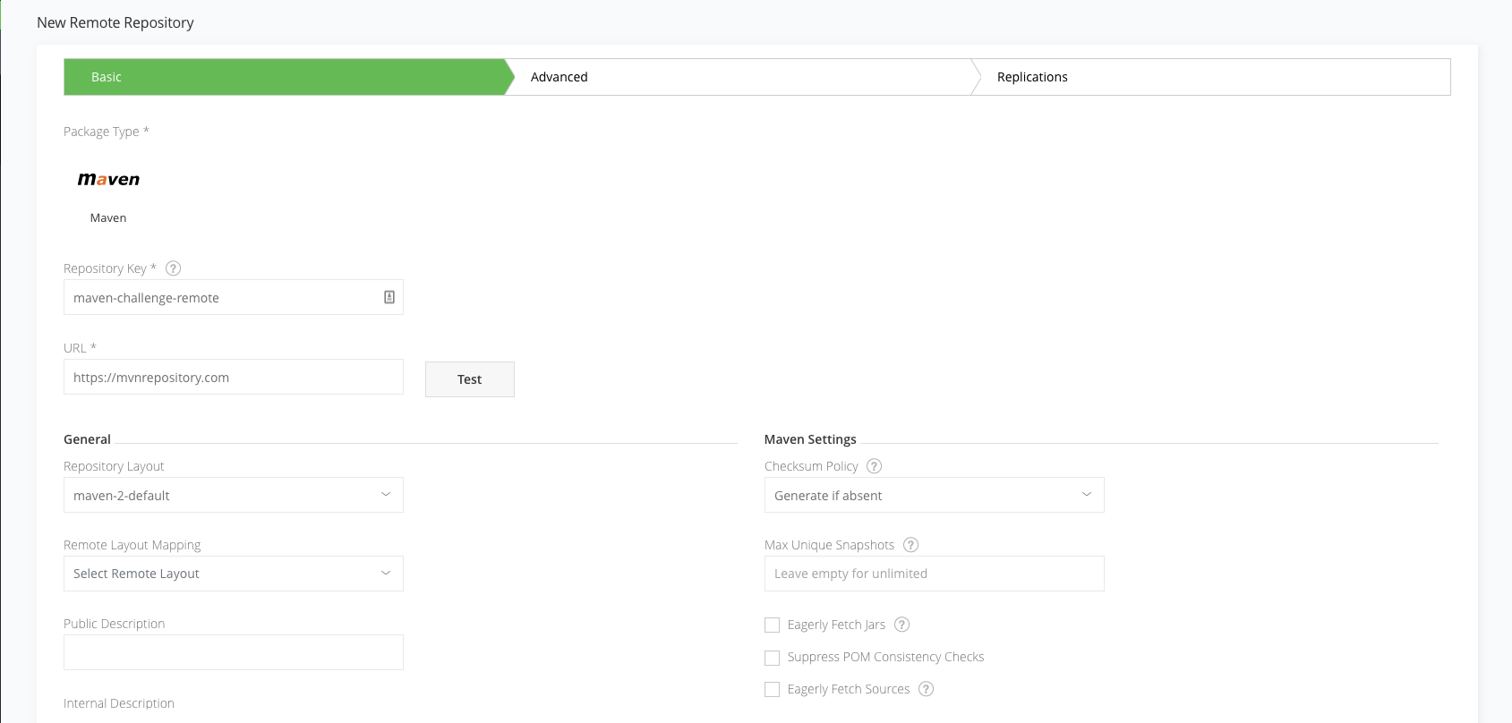The width and height of the screenshot is (1512, 723).
Task: Click the help icon beside Repository Key
Action: (174, 268)
